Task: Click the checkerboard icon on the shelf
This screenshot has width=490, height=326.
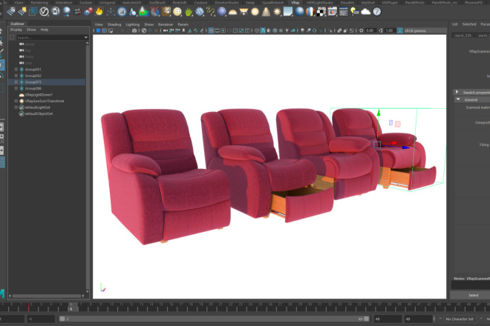Action: (x=321, y=12)
